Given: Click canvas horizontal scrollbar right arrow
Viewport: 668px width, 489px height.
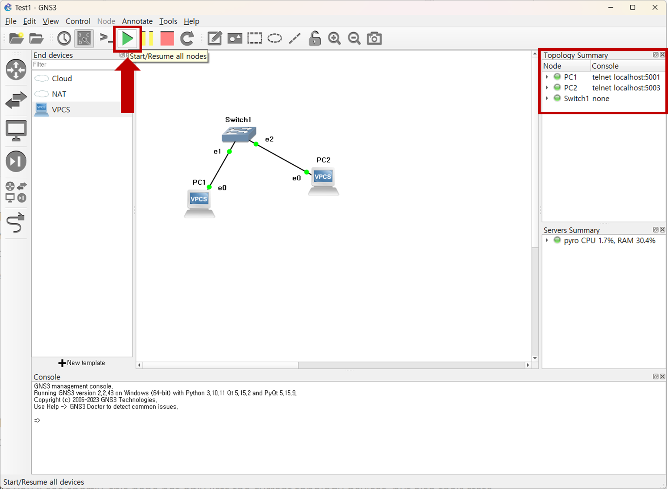Looking at the screenshot, I should point(528,365).
